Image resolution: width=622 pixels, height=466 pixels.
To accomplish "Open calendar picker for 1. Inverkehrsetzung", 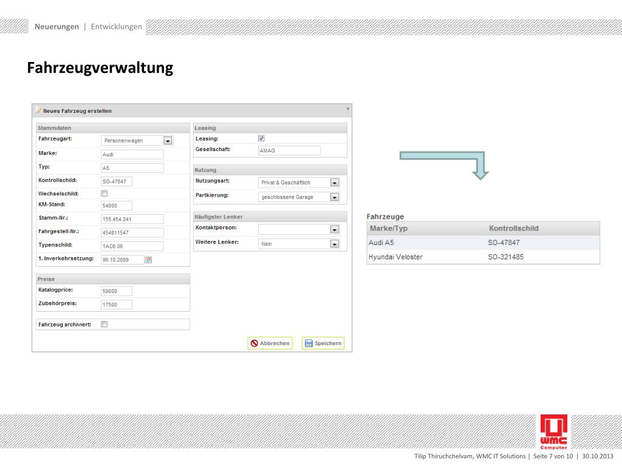I will (148, 260).
